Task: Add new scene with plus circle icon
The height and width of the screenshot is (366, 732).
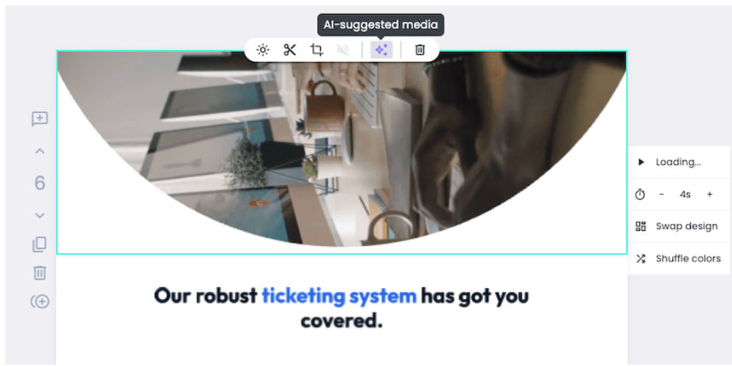Action: click(x=40, y=302)
